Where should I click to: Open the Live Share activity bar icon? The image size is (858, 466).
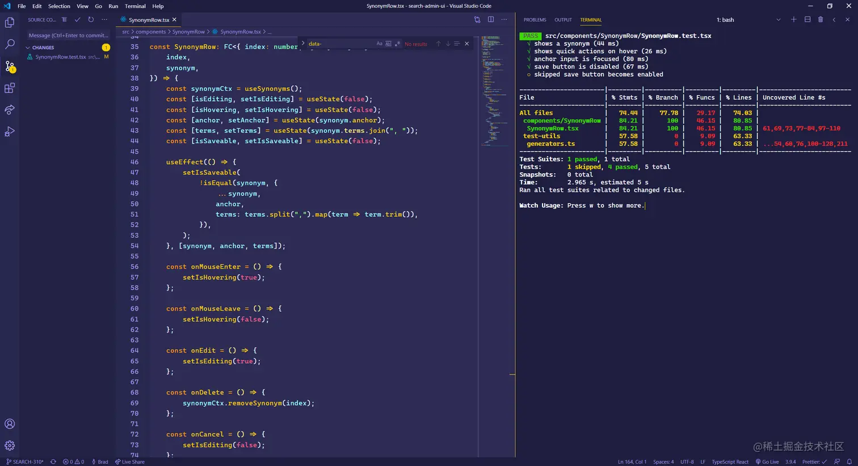point(10,110)
